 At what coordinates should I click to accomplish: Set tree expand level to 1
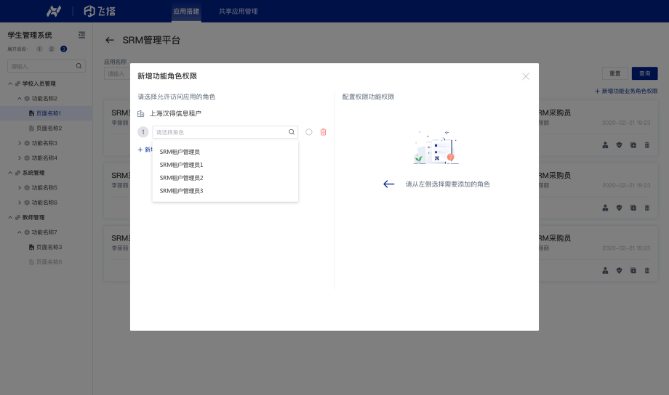coord(39,49)
